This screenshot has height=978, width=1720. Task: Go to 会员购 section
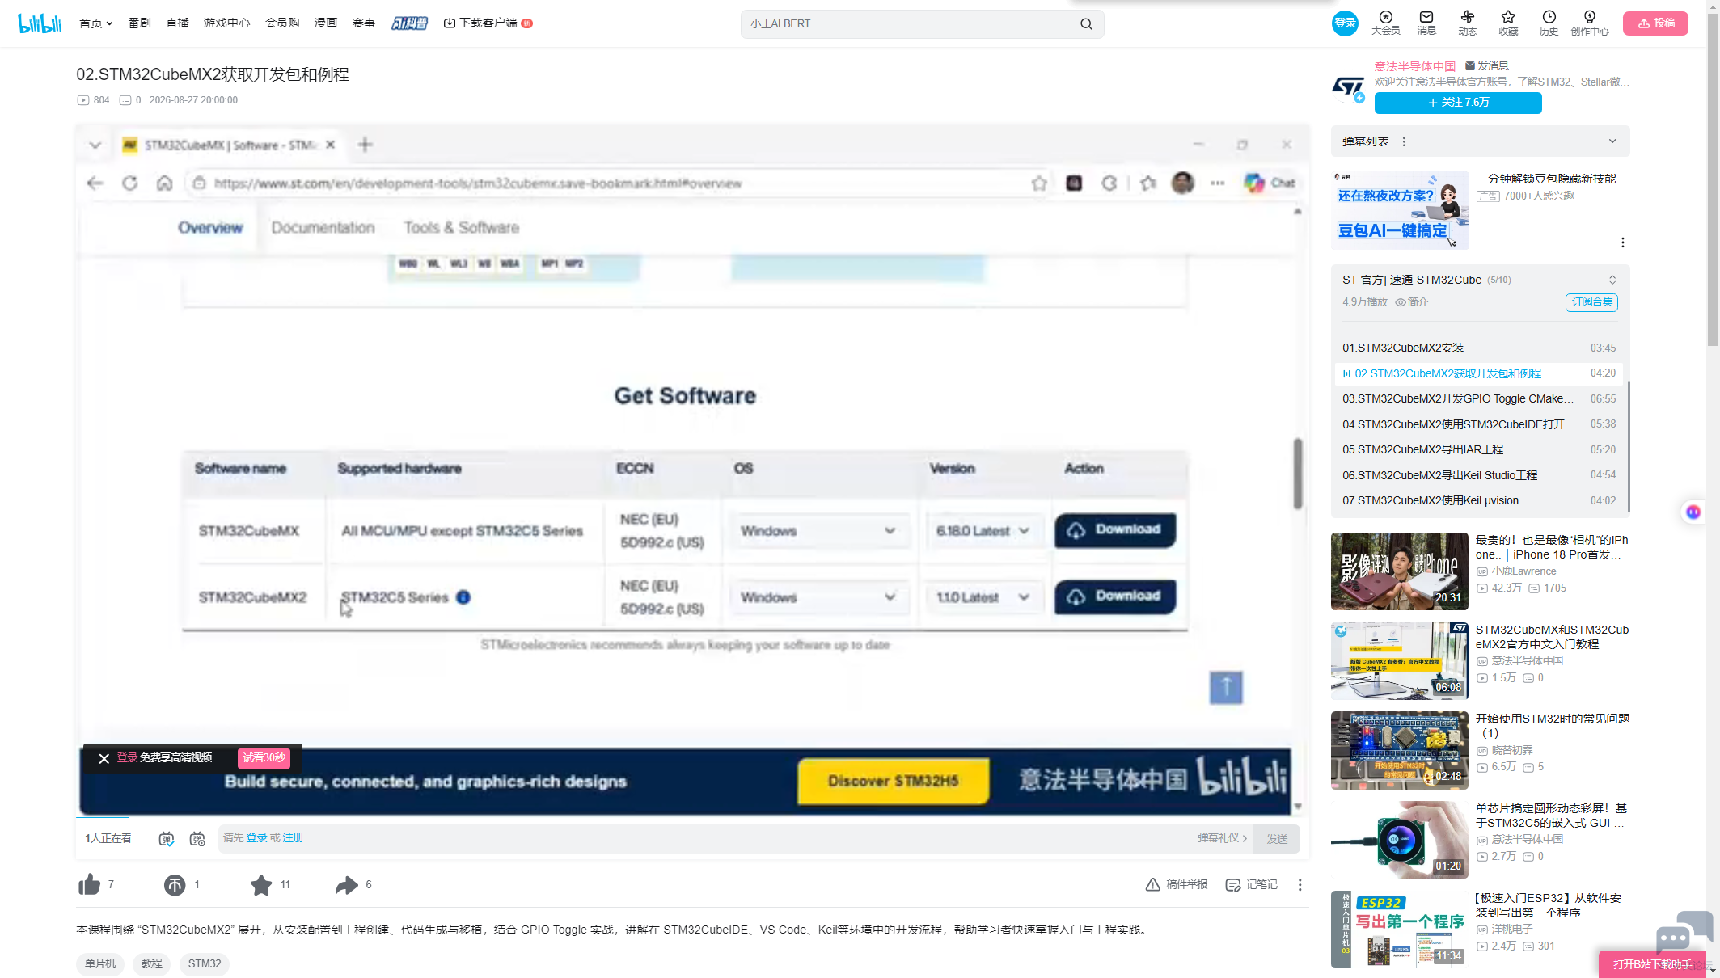click(282, 23)
